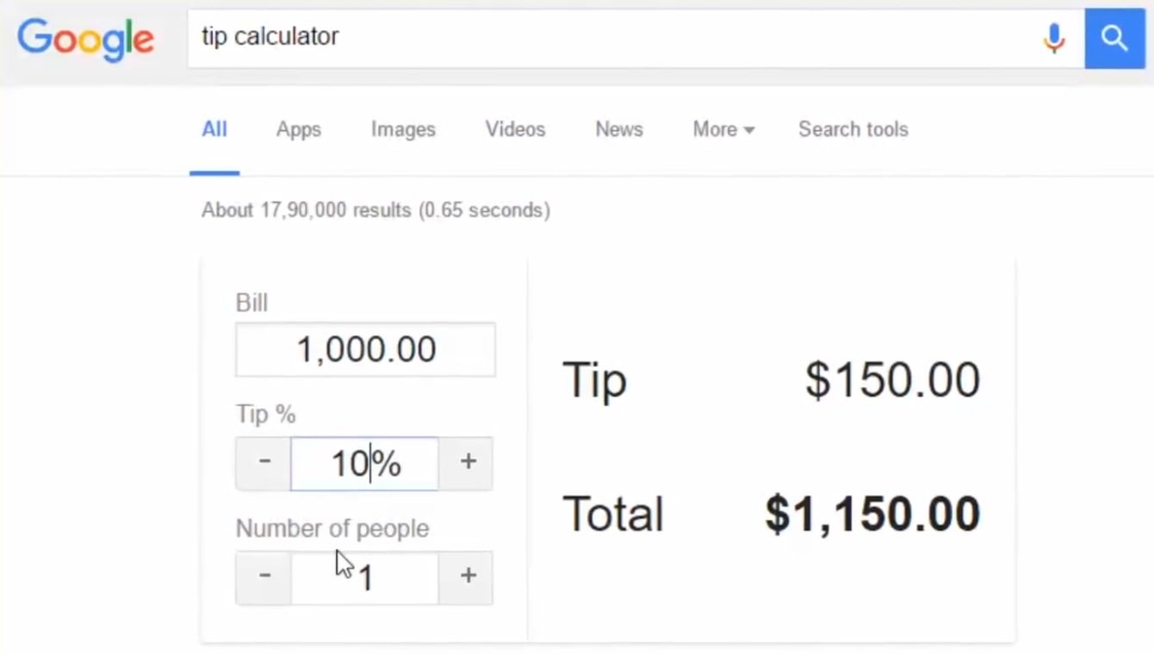Increase the tip percentage with plus
This screenshot has height=654, width=1154.
tap(468, 463)
